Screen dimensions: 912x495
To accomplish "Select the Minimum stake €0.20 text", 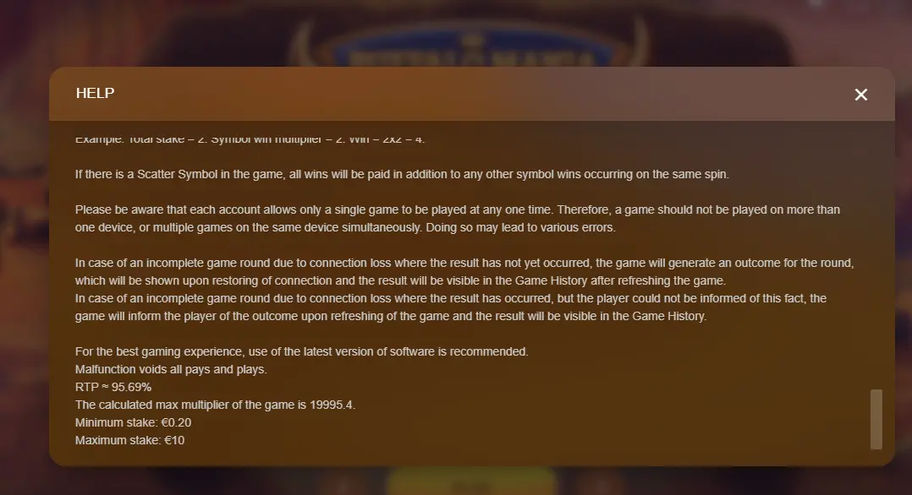I will coord(133,422).
